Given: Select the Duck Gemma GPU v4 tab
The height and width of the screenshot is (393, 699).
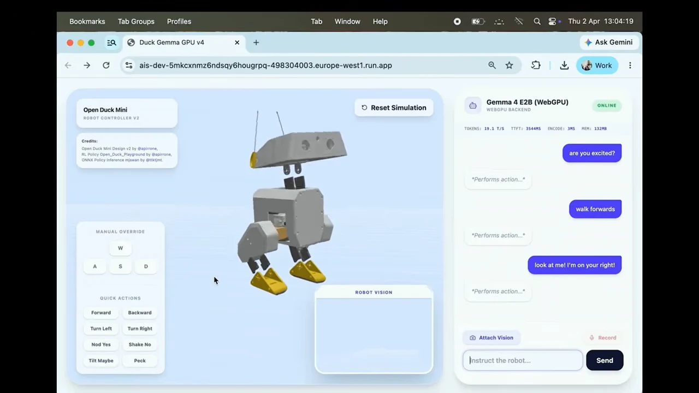Looking at the screenshot, I should (183, 43).
